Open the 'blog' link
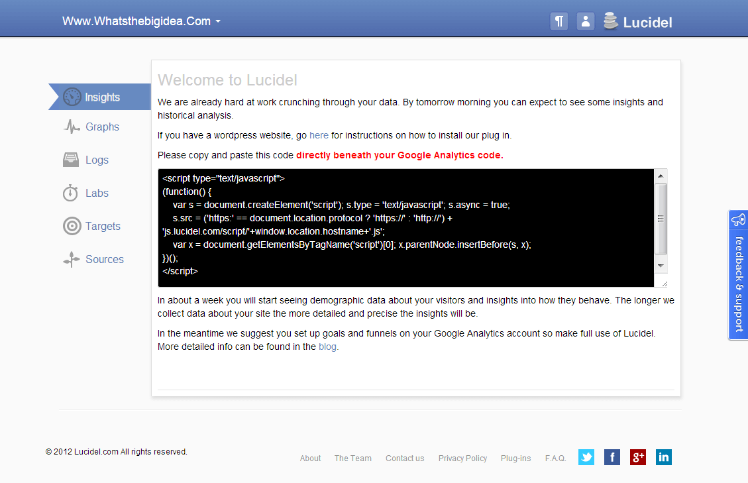Viewport: 748px width, 483px height. 327,347
